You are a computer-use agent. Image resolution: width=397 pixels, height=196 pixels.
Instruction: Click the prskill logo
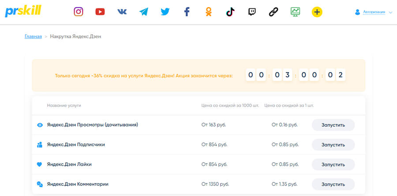point(23,12)
